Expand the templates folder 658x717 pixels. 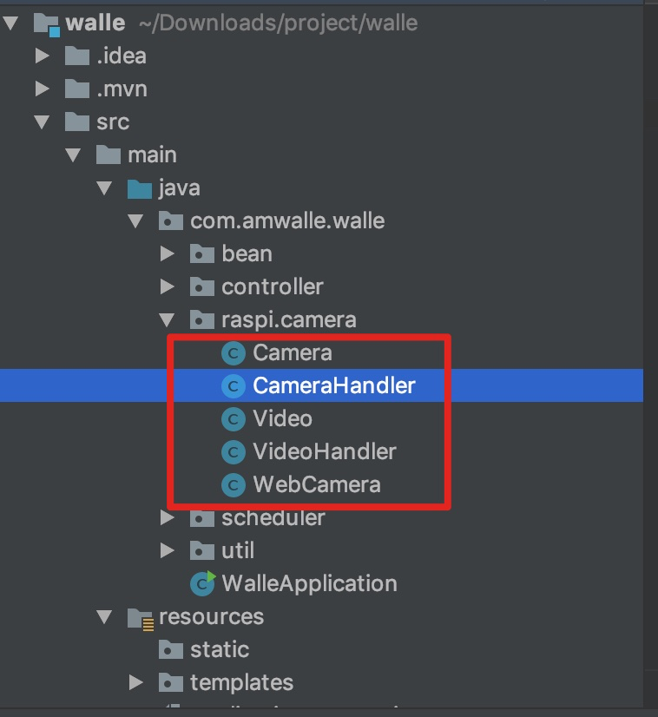[x=136, y=683]
